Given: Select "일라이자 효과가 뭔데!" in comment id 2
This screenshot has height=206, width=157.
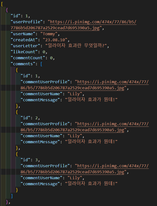Looking at the screenshot, I should 91,141.
